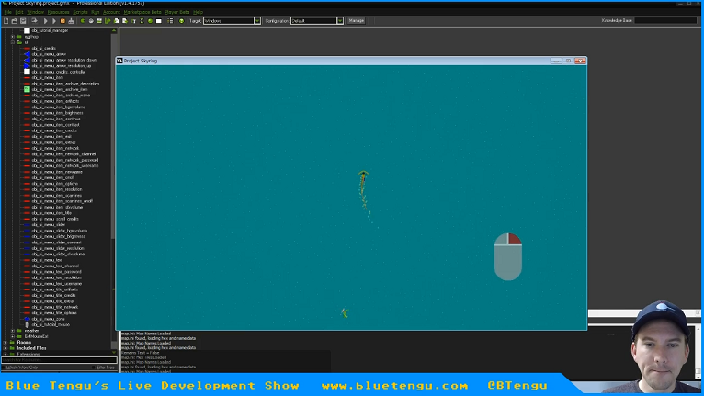Select obj_ui_menu_item_resolution
704x396 pixels.
click(57, 189)
